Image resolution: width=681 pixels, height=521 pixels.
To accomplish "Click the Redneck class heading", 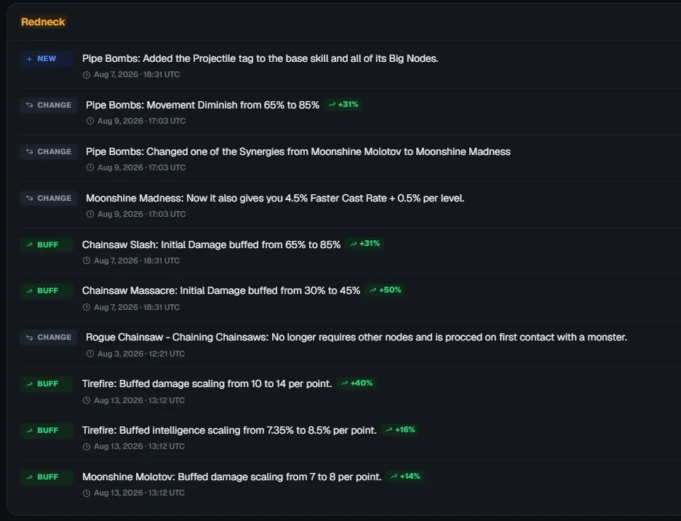I will (43, 22).
